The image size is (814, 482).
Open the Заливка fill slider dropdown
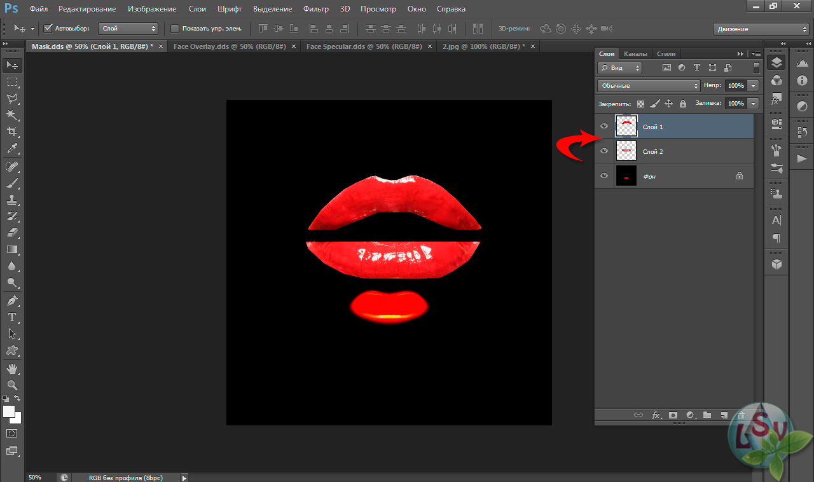(754, 103)
